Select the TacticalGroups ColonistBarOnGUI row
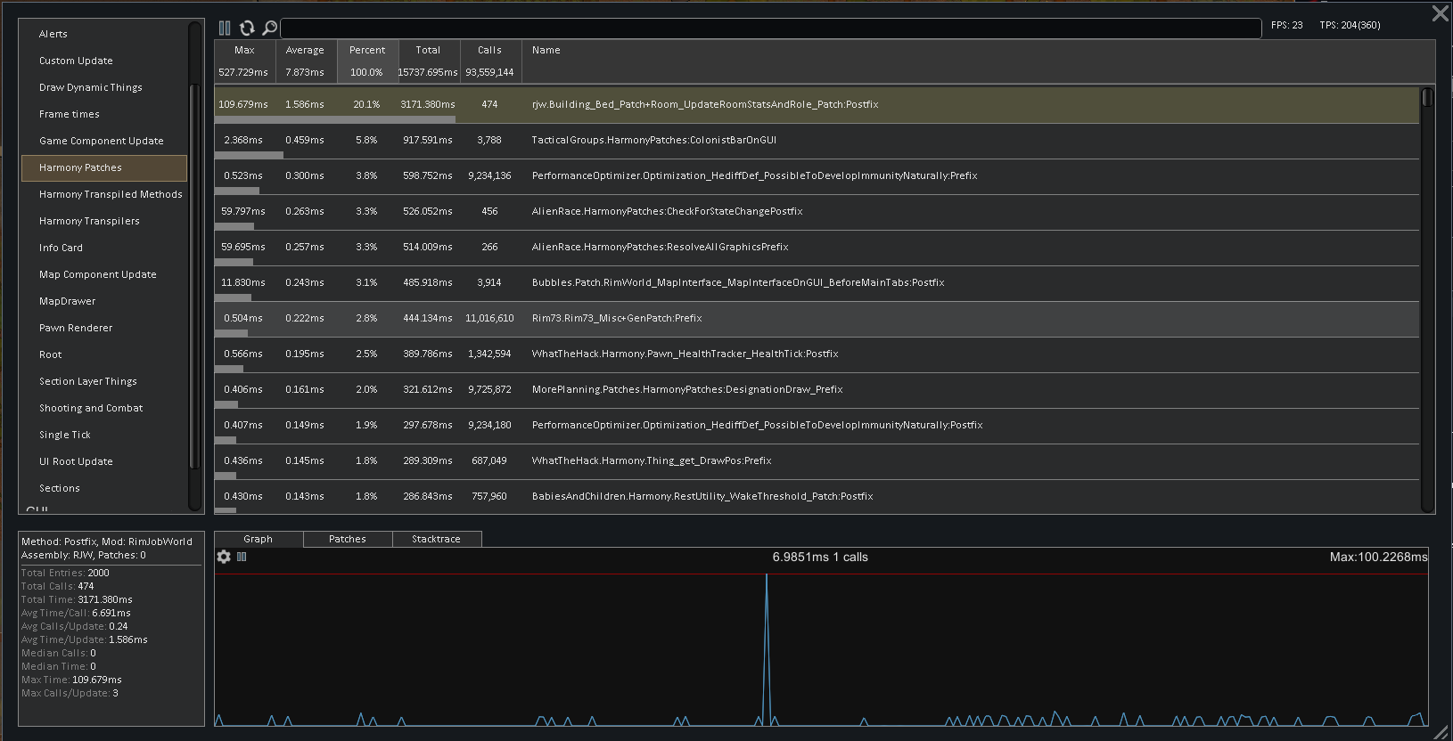The image size is (1453, 741). click(x=817, y=141)
